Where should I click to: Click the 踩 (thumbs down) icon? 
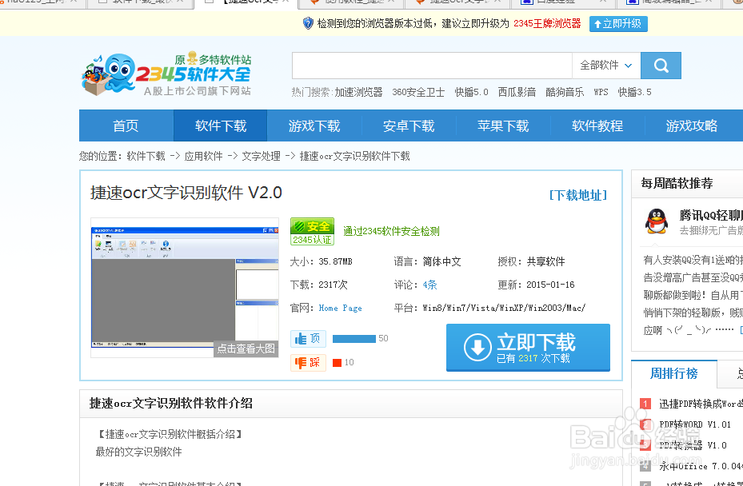pos(308,361)
